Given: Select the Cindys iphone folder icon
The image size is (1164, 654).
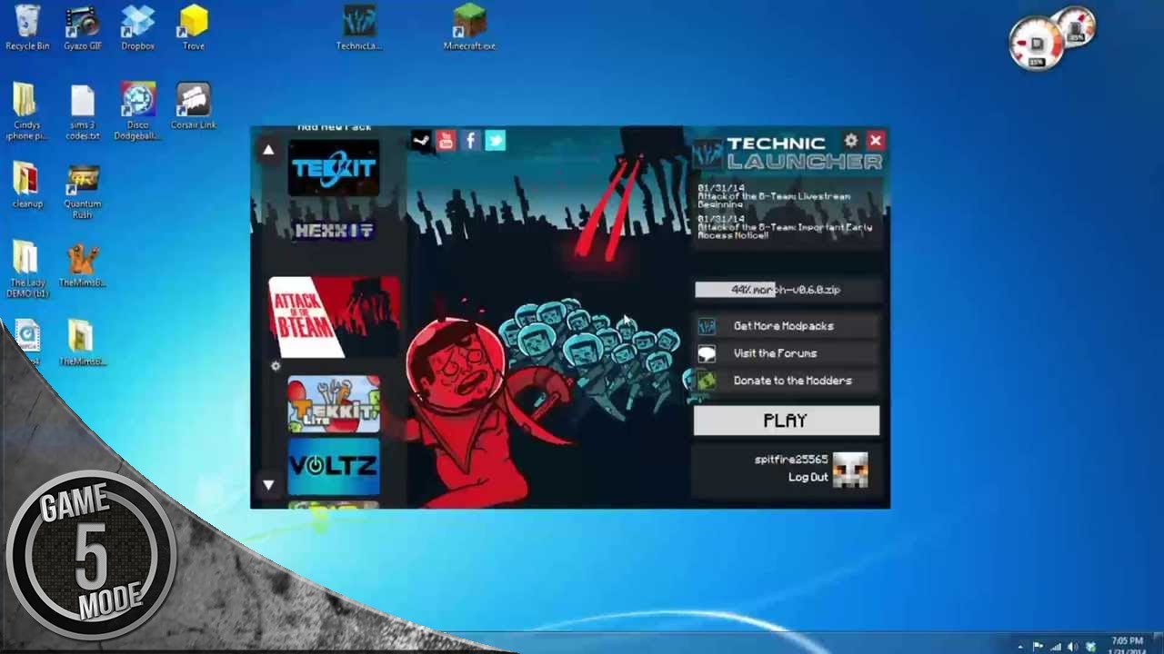Looking at the screenshot, I should 26,112.
